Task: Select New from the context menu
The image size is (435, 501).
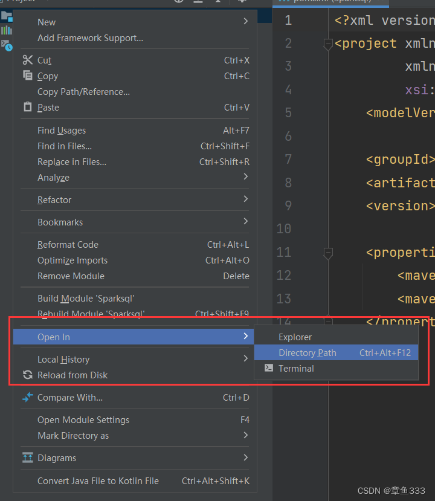Action: [x=135, y=22]
